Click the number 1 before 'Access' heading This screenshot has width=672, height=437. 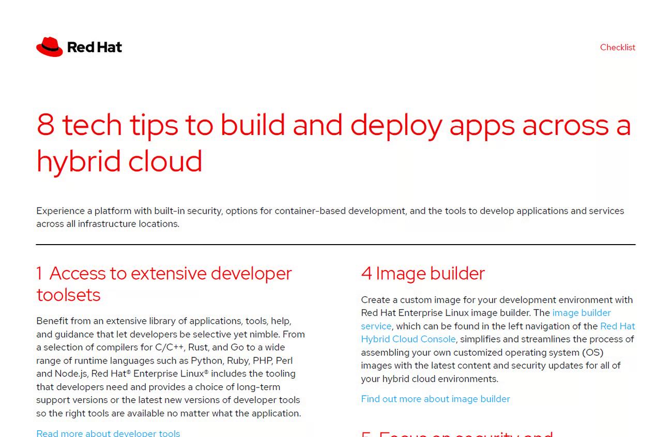(39, 274)
